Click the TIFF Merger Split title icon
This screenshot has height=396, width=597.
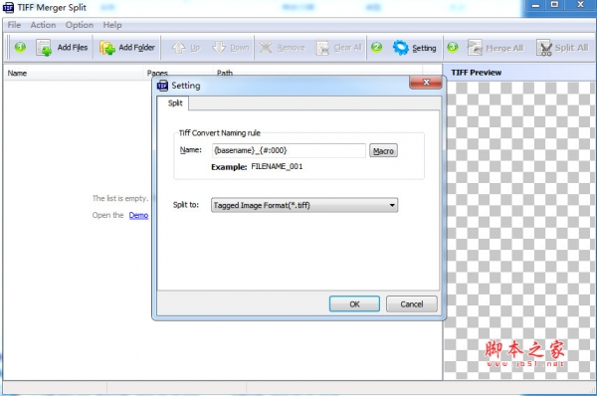tap(8, 7)
